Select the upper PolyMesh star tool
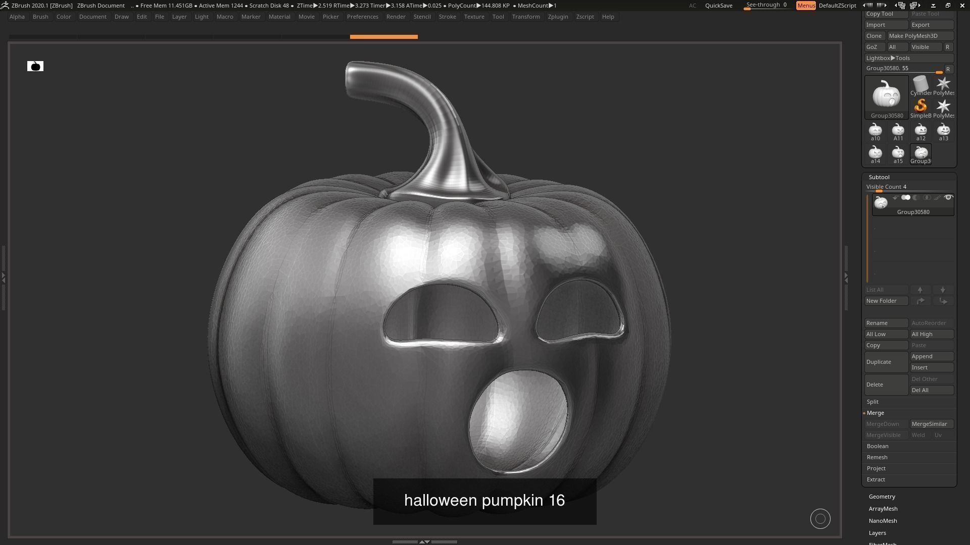This screenshot has width=970, height=545. click(x=943, y=86)
